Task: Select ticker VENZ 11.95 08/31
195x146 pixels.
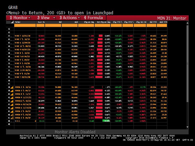Action: tap(23, 70)
